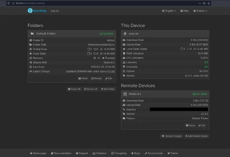Edit the Nokia 8.1 device
The height and width of the screenshot is (157, 230).
tap(202, 125)
